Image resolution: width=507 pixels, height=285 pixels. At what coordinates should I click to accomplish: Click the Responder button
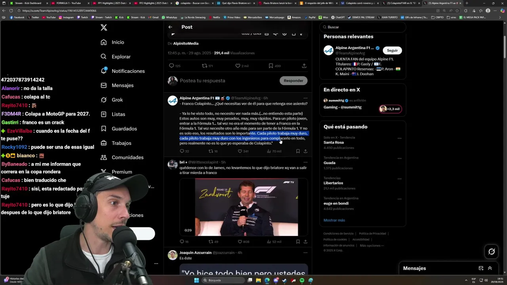294,81
